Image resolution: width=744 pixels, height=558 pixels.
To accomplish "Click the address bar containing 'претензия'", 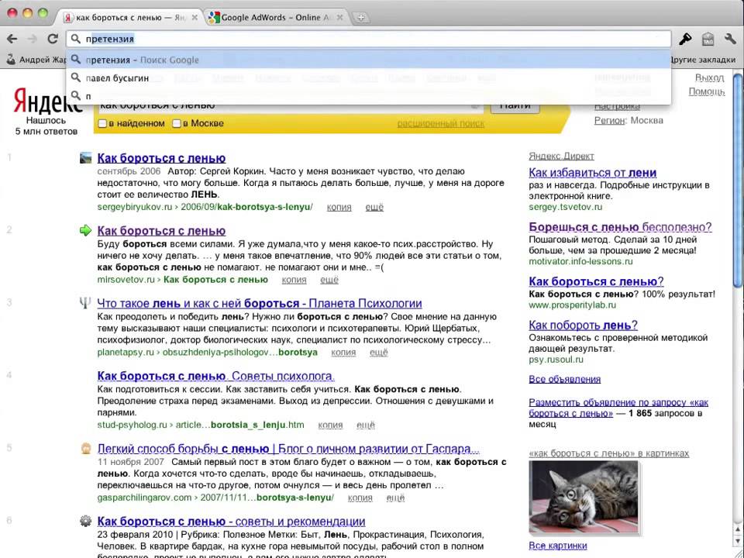I will tap(369, 39).
